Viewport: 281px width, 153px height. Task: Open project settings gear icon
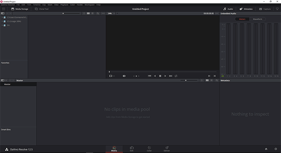(x=276, y=149)
